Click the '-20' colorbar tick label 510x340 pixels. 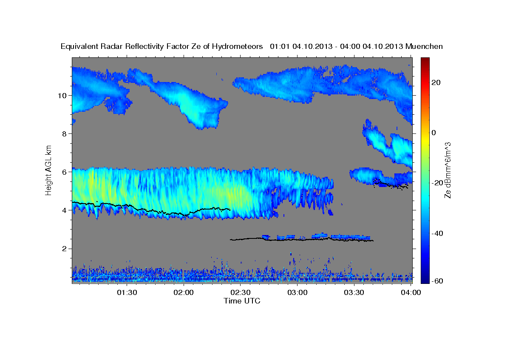(x=437, y=183)
